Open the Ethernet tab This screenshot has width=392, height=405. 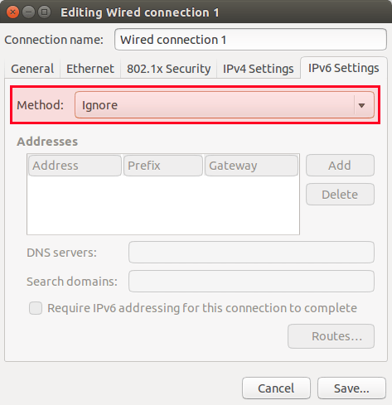[90, 69]
